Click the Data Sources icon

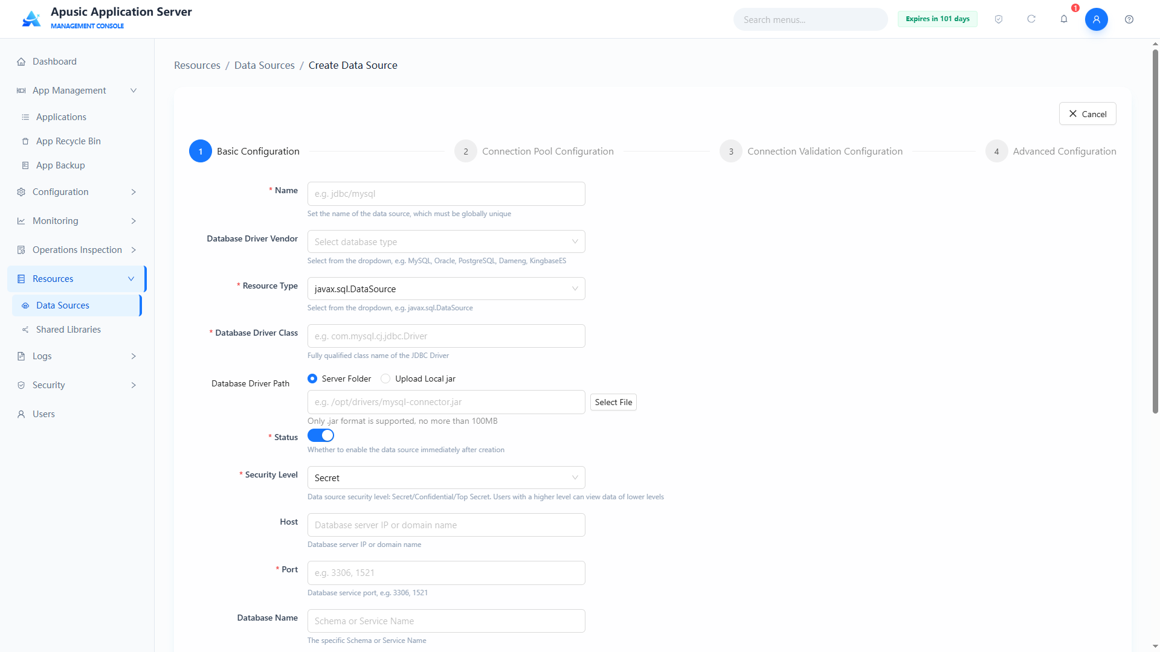click(25, 305)
